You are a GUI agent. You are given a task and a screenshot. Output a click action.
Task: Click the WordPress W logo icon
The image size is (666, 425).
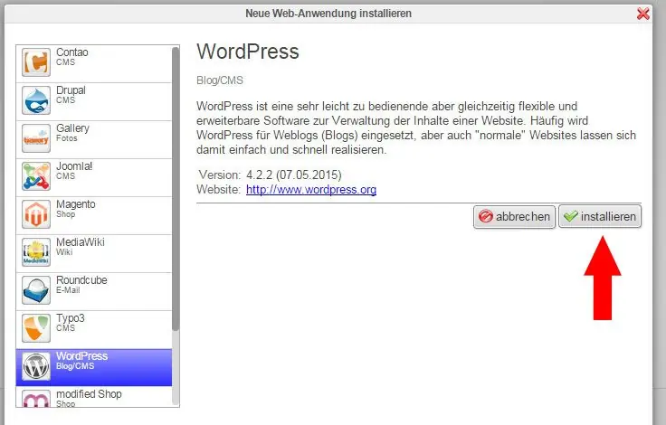click(36, 366)
